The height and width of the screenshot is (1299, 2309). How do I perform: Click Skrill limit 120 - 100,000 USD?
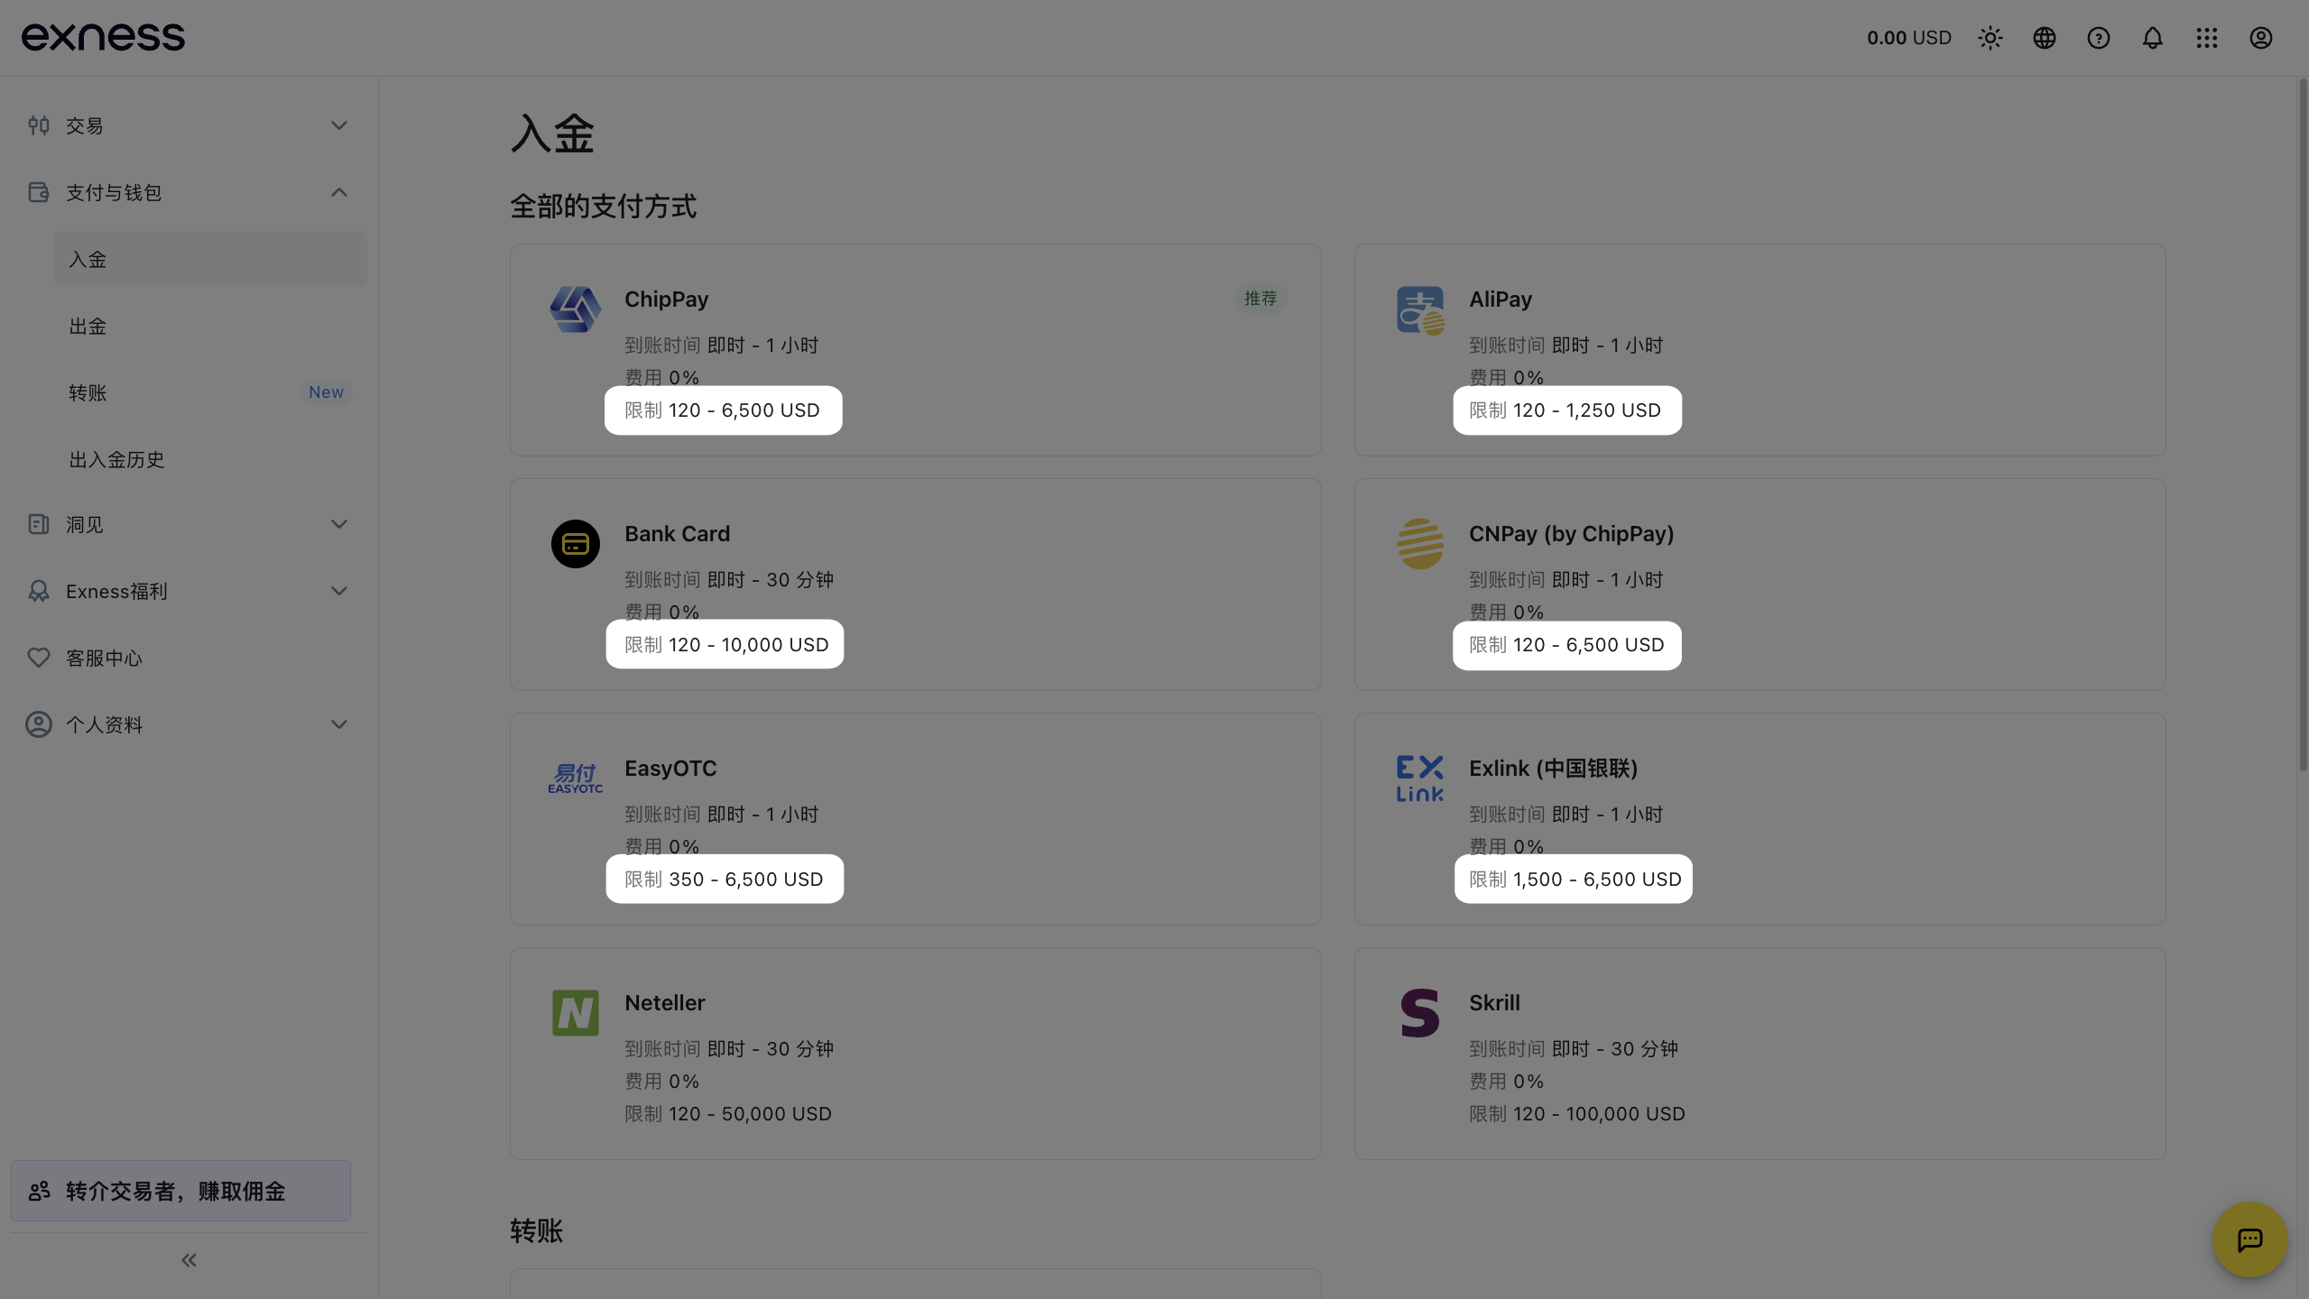1577,1114
